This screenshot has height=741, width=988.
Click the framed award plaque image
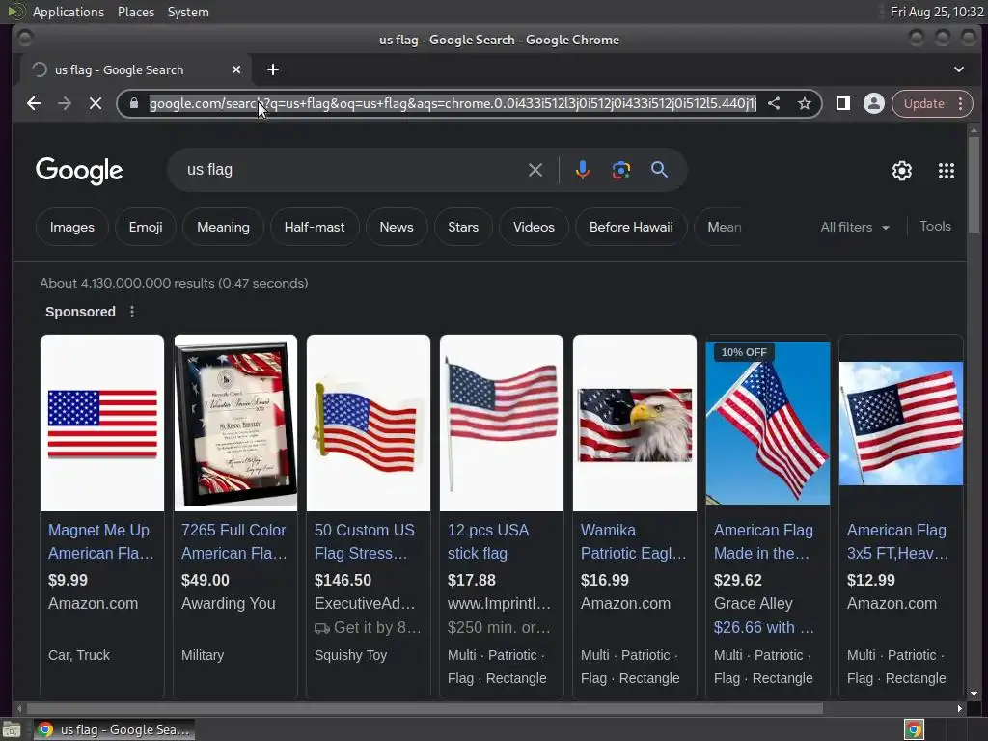tap(235, 423)
